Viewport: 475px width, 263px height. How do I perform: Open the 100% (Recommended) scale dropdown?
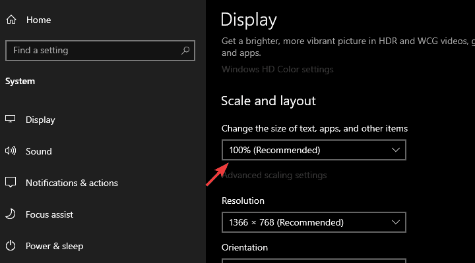pos(314,150)
